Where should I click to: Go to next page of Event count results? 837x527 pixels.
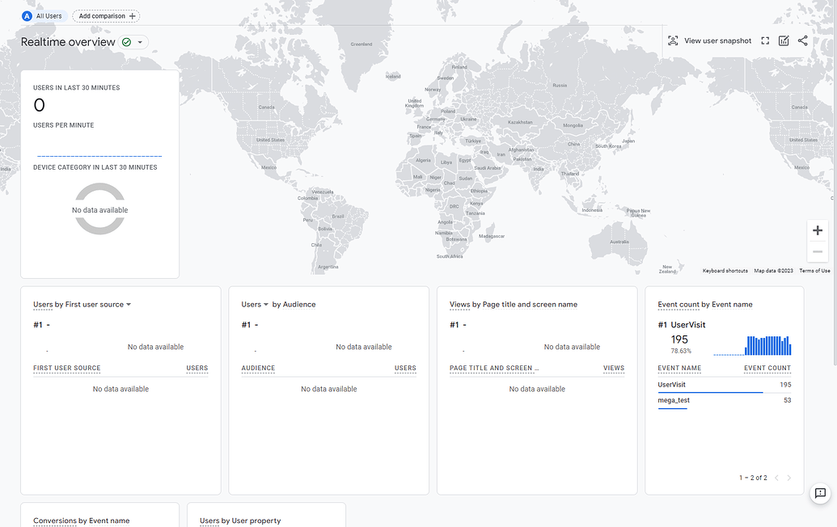point(788,478)
